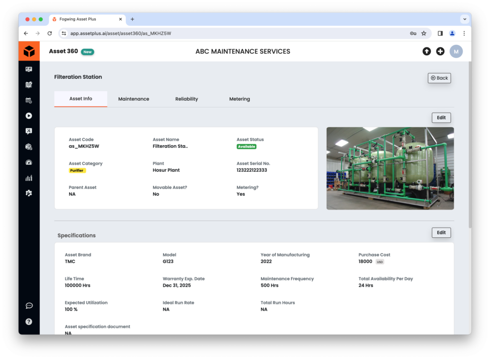Open the browser profile icon
This screenshot has width=490, height=359.
coord(452,33)
